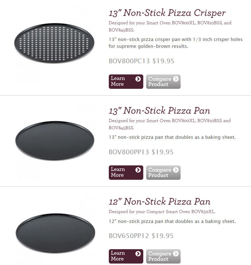This screenshot has width=251, height=265.
Task: Click Learn More for the 13" Pizza Crisper
Action: (x=126, y=82)
